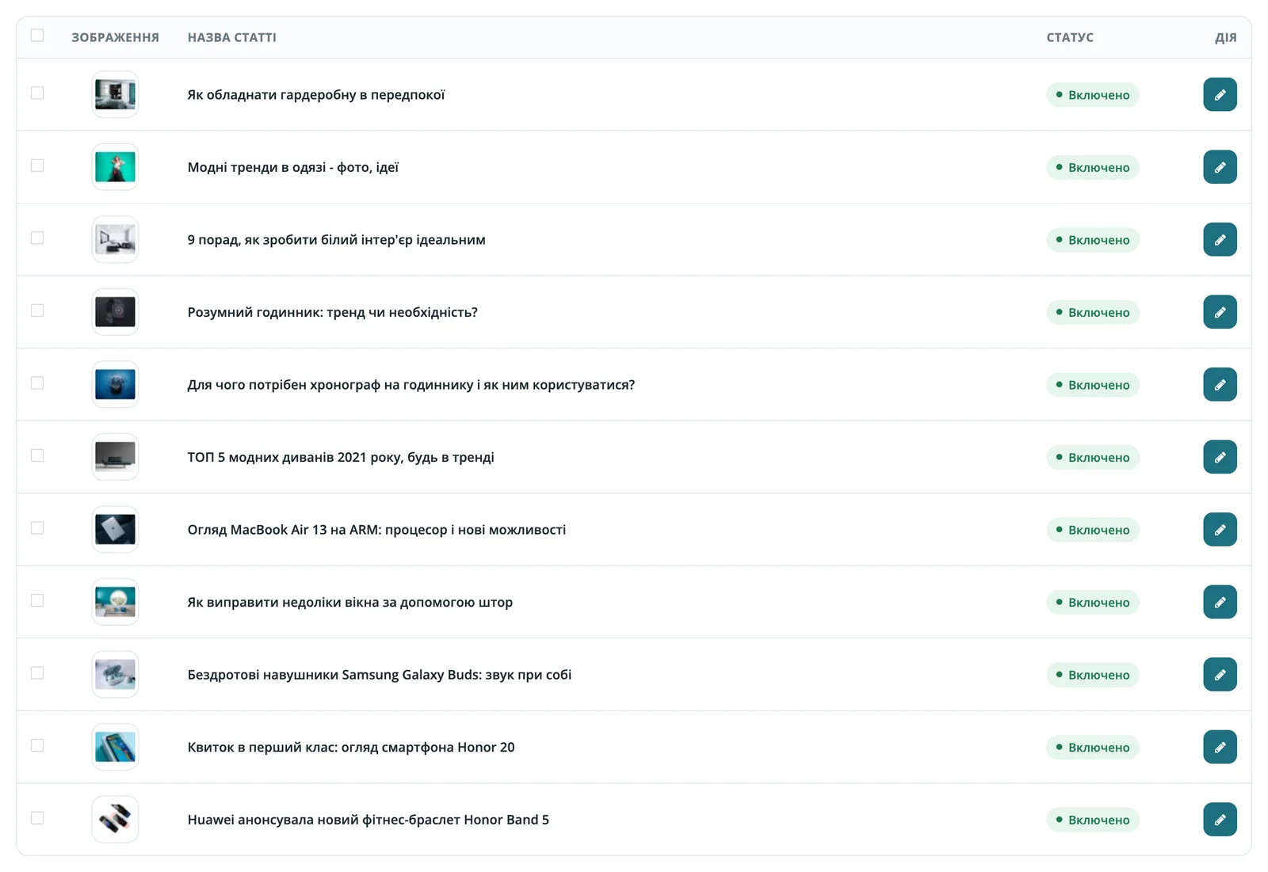Mark the 'ТОП 5 модних диванів' row checkbox
The height and width of the screenshot is (872, 1268).
coord(37,455)
